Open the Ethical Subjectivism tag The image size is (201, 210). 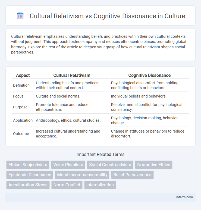pyautogui.click(x=28, y=165)
